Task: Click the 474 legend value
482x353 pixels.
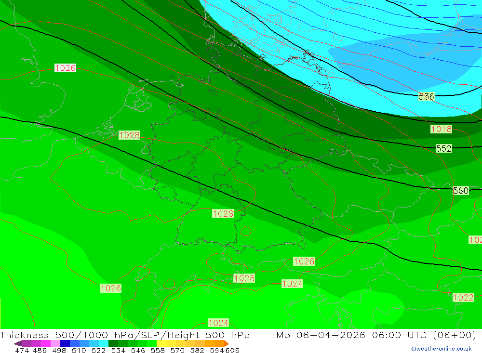Action: [22, 351]
